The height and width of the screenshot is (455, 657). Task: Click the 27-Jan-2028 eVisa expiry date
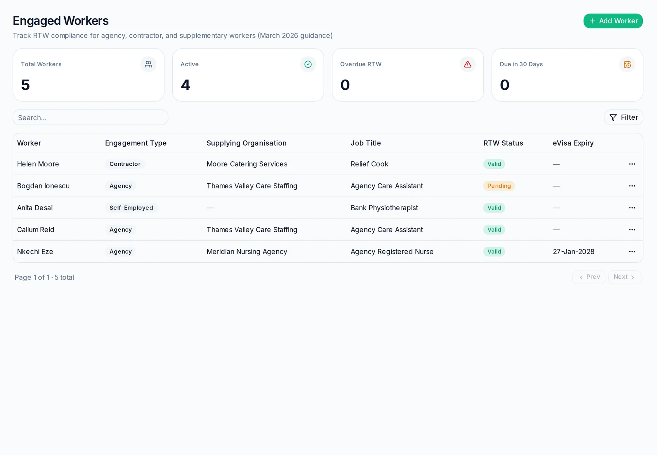pyautogui.click(x=573, y=251)
